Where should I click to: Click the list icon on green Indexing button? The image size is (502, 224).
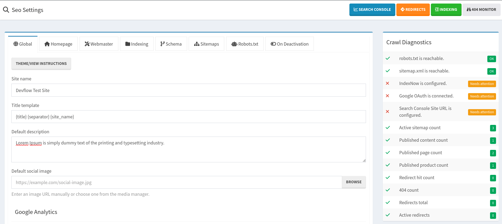(437, 10)
